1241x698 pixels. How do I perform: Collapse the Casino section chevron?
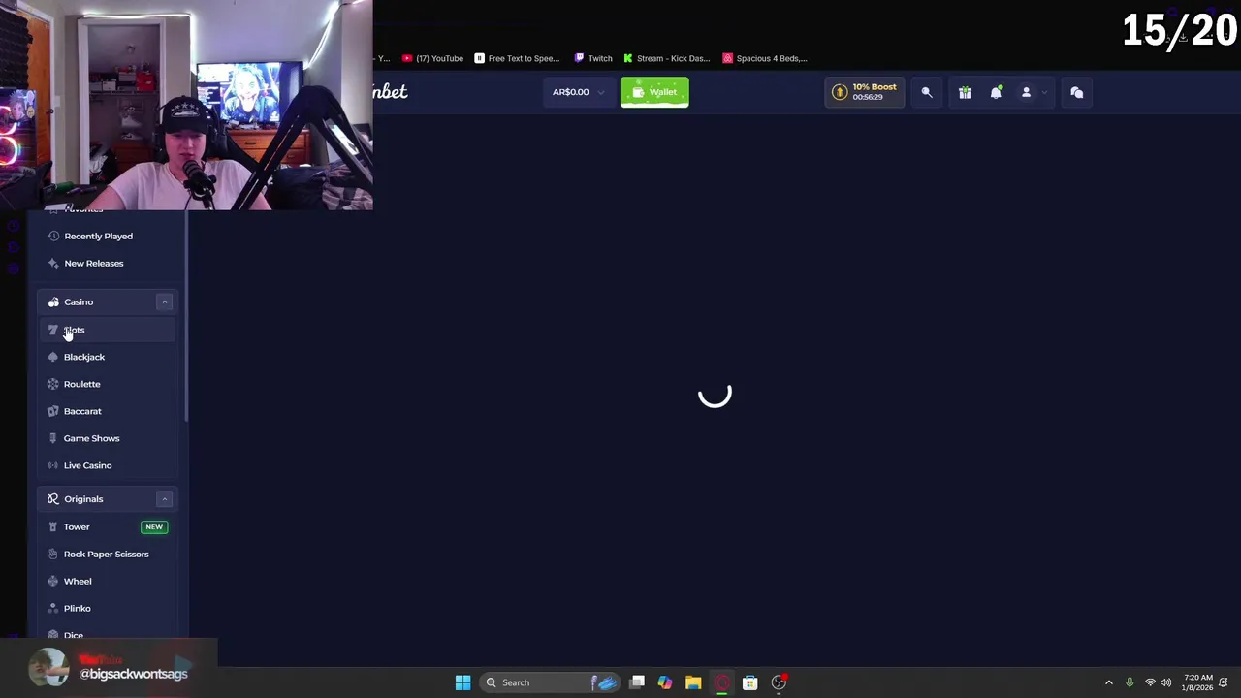coord(165,302)
